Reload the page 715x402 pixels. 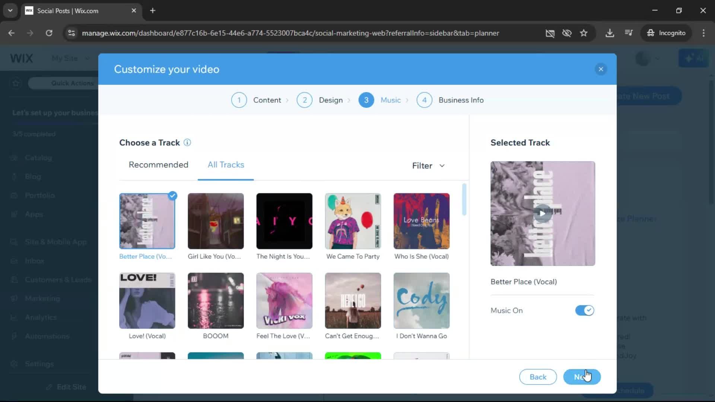click(49, 33)
